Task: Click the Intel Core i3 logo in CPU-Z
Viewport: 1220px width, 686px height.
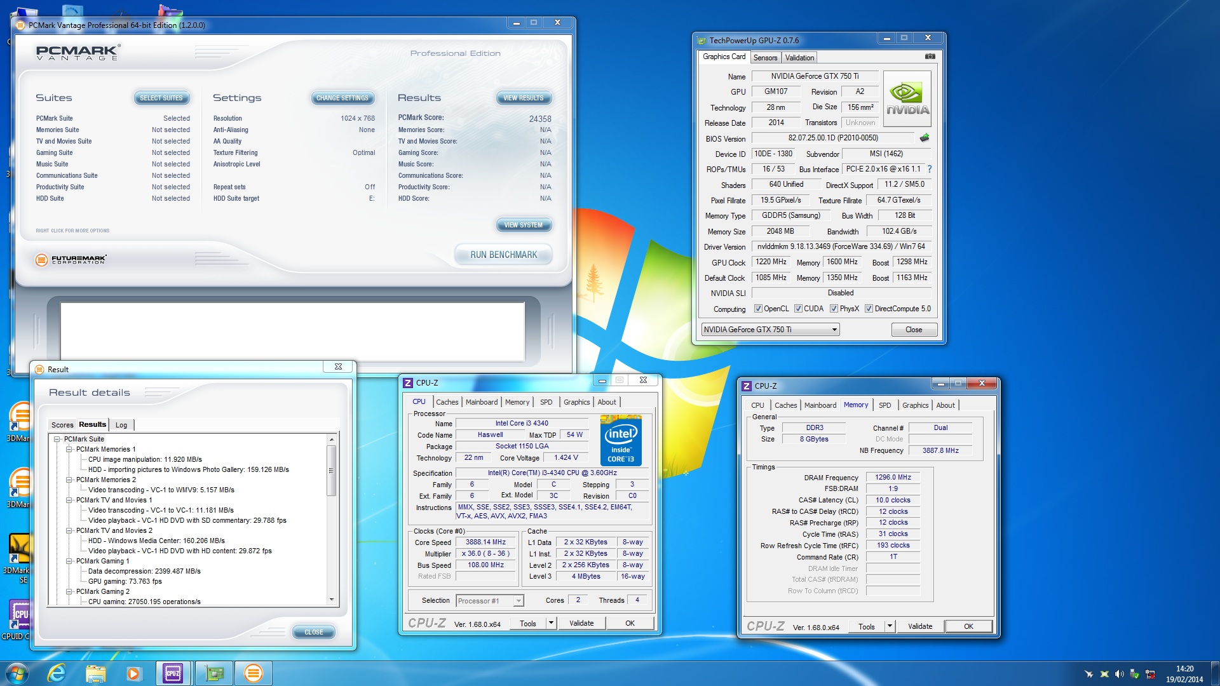Action: [621, 441]
